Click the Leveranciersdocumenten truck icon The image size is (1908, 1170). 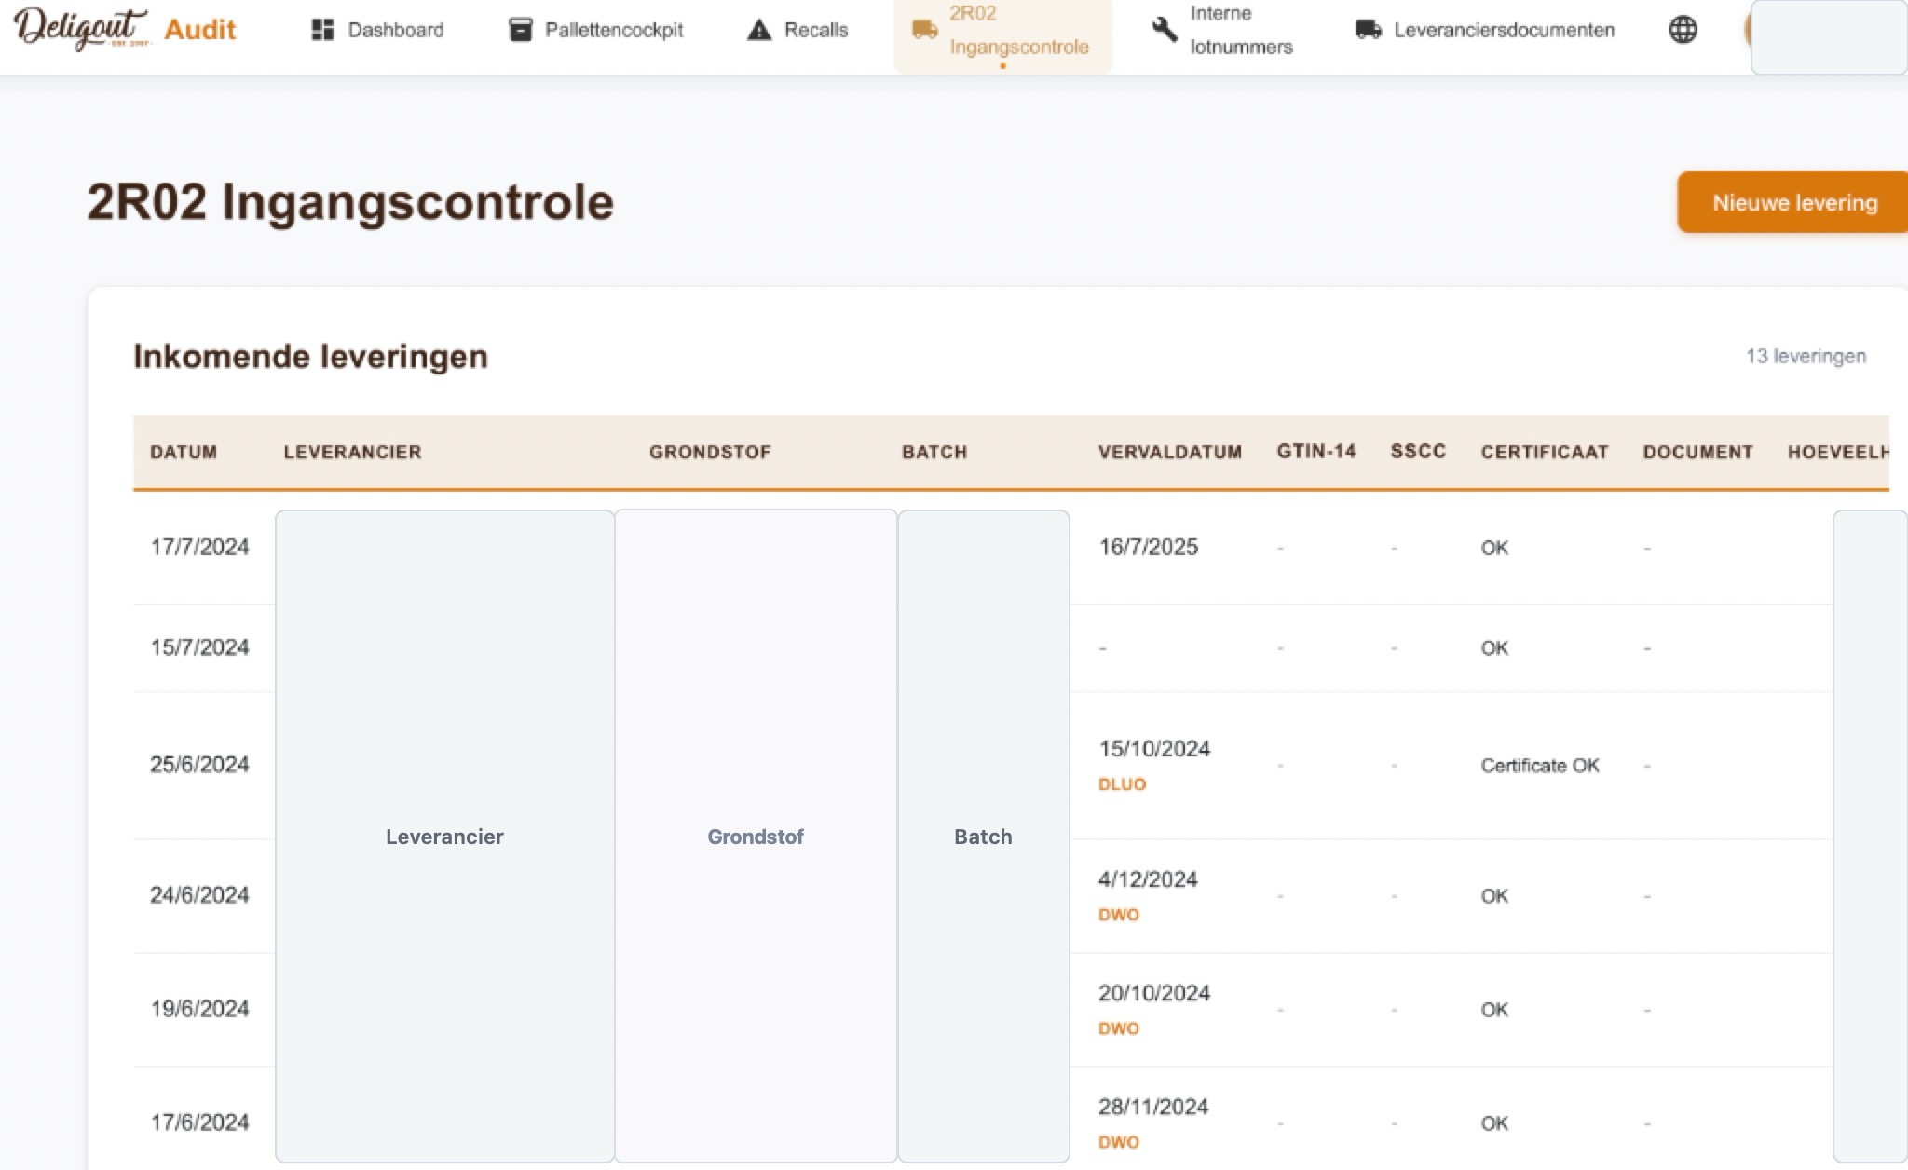pyautogui.click(x=1368, y=30)
